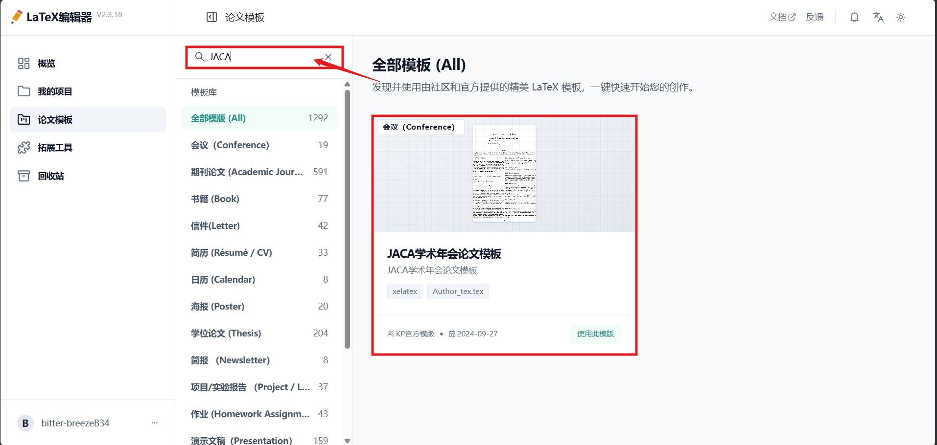Open the 文档 external documentation link

(x=782, y=17)
